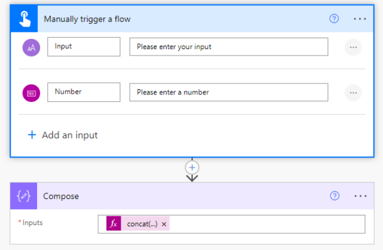This screenshot has height=250, width=383.
Task: Click the Add an input link
Action: click(x=70, y=135)
